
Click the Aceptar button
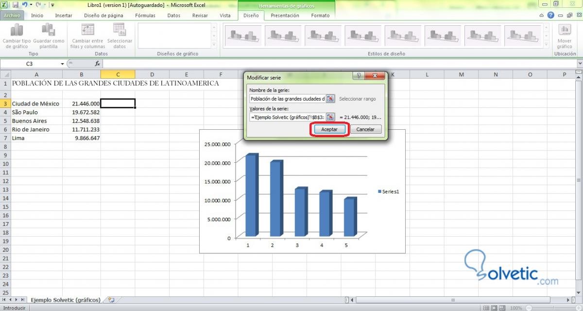point(329,129)
